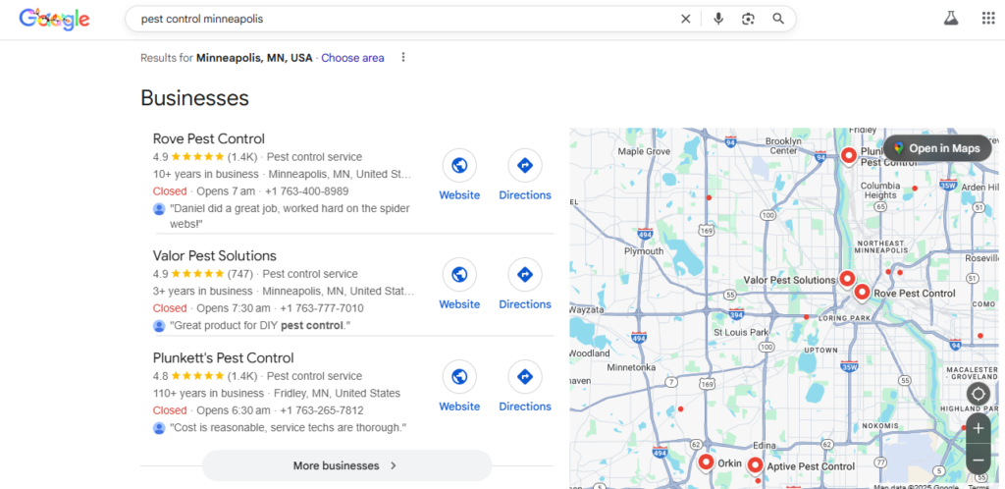
Task: Open the Valor Pest Solutions listing title
Action: click(x=215, y=255)
